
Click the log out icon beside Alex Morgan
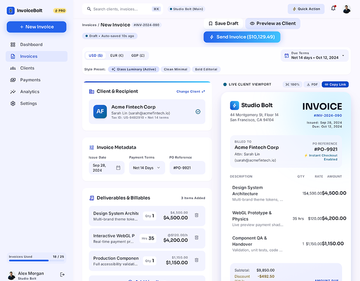(x=62, y=275)
